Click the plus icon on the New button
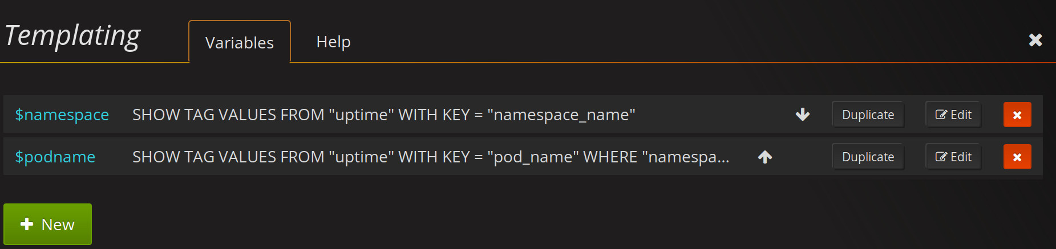1056x249 pixels. point(27,224)
